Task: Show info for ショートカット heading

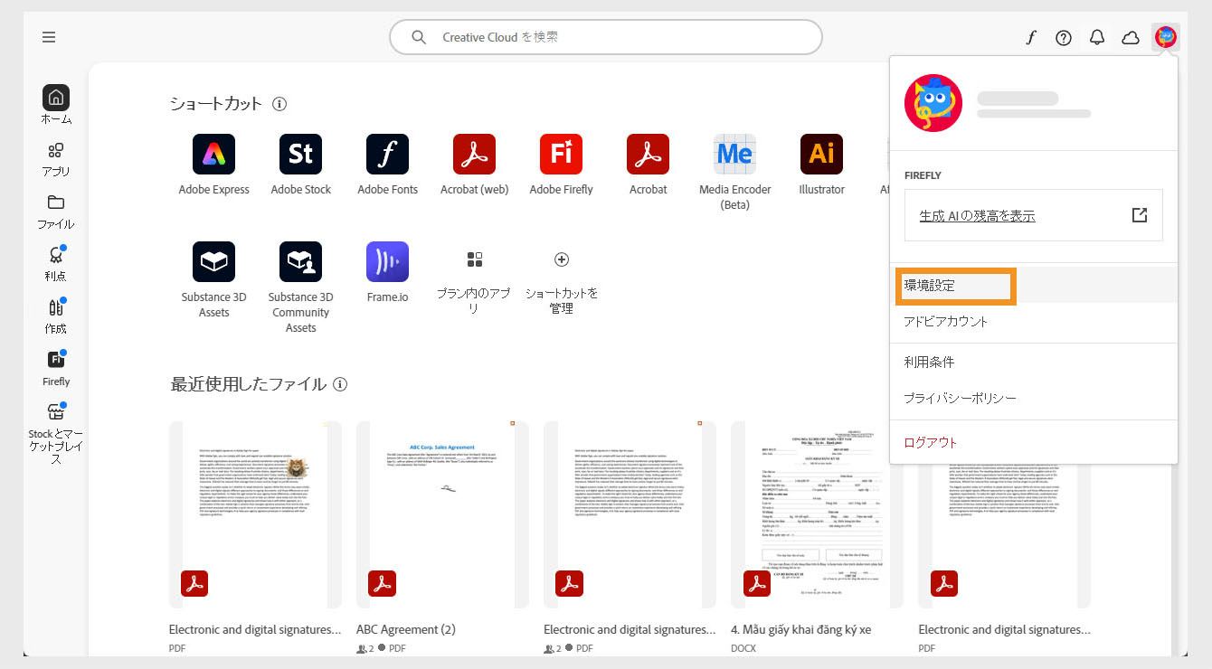Action: (279, 104)
